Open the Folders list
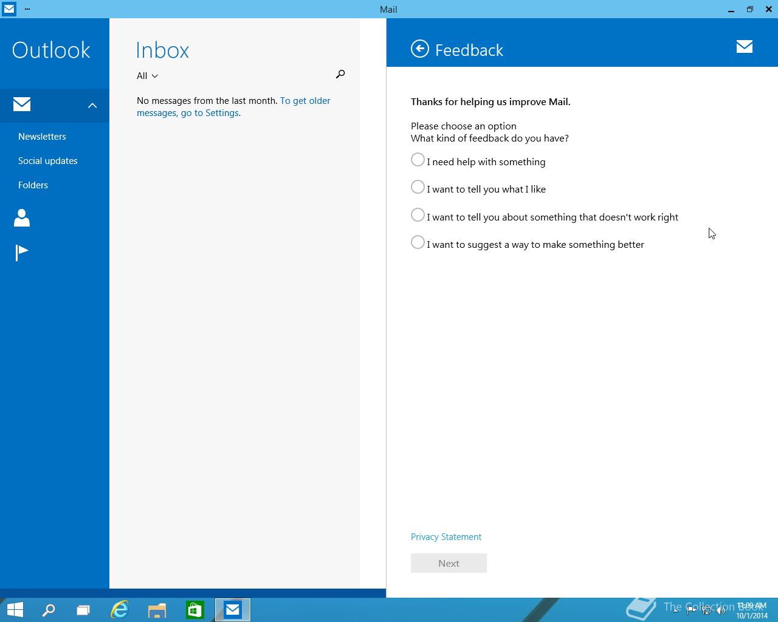The image size is (778, 622). pos(33,185)
